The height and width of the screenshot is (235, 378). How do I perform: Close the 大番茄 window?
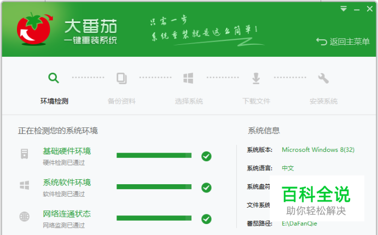click(x=370, y=9)
